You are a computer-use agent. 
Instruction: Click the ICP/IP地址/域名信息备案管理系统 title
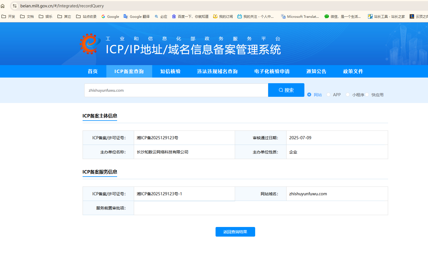(x=193, y=50)
